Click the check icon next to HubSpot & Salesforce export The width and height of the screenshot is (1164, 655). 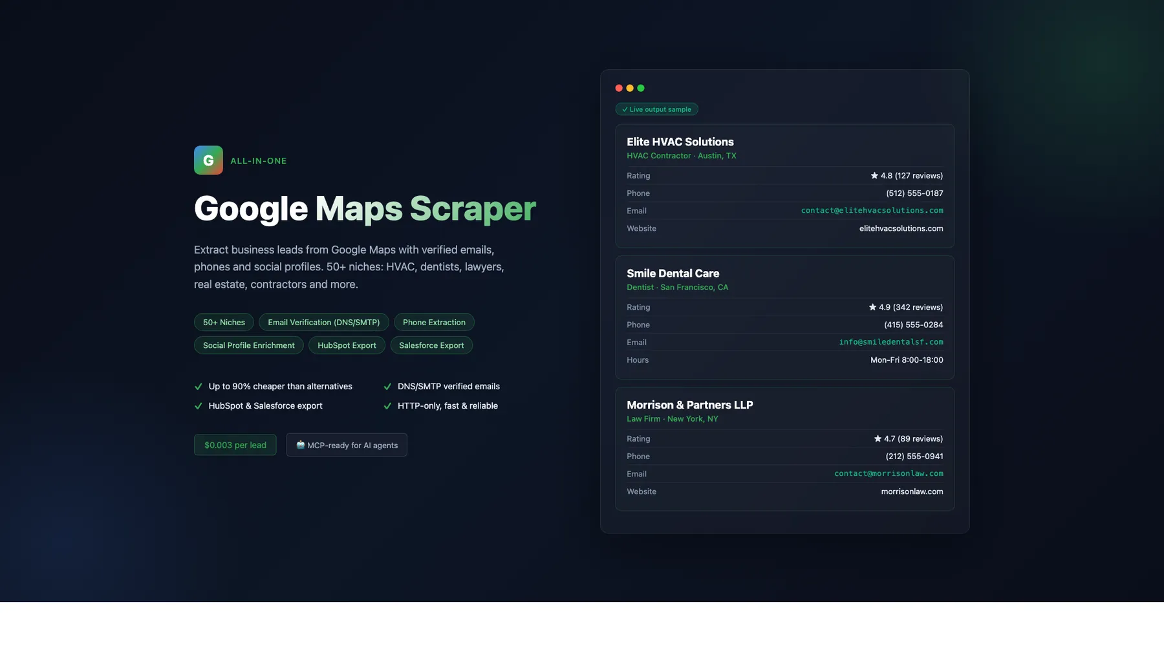pos(198,405)
